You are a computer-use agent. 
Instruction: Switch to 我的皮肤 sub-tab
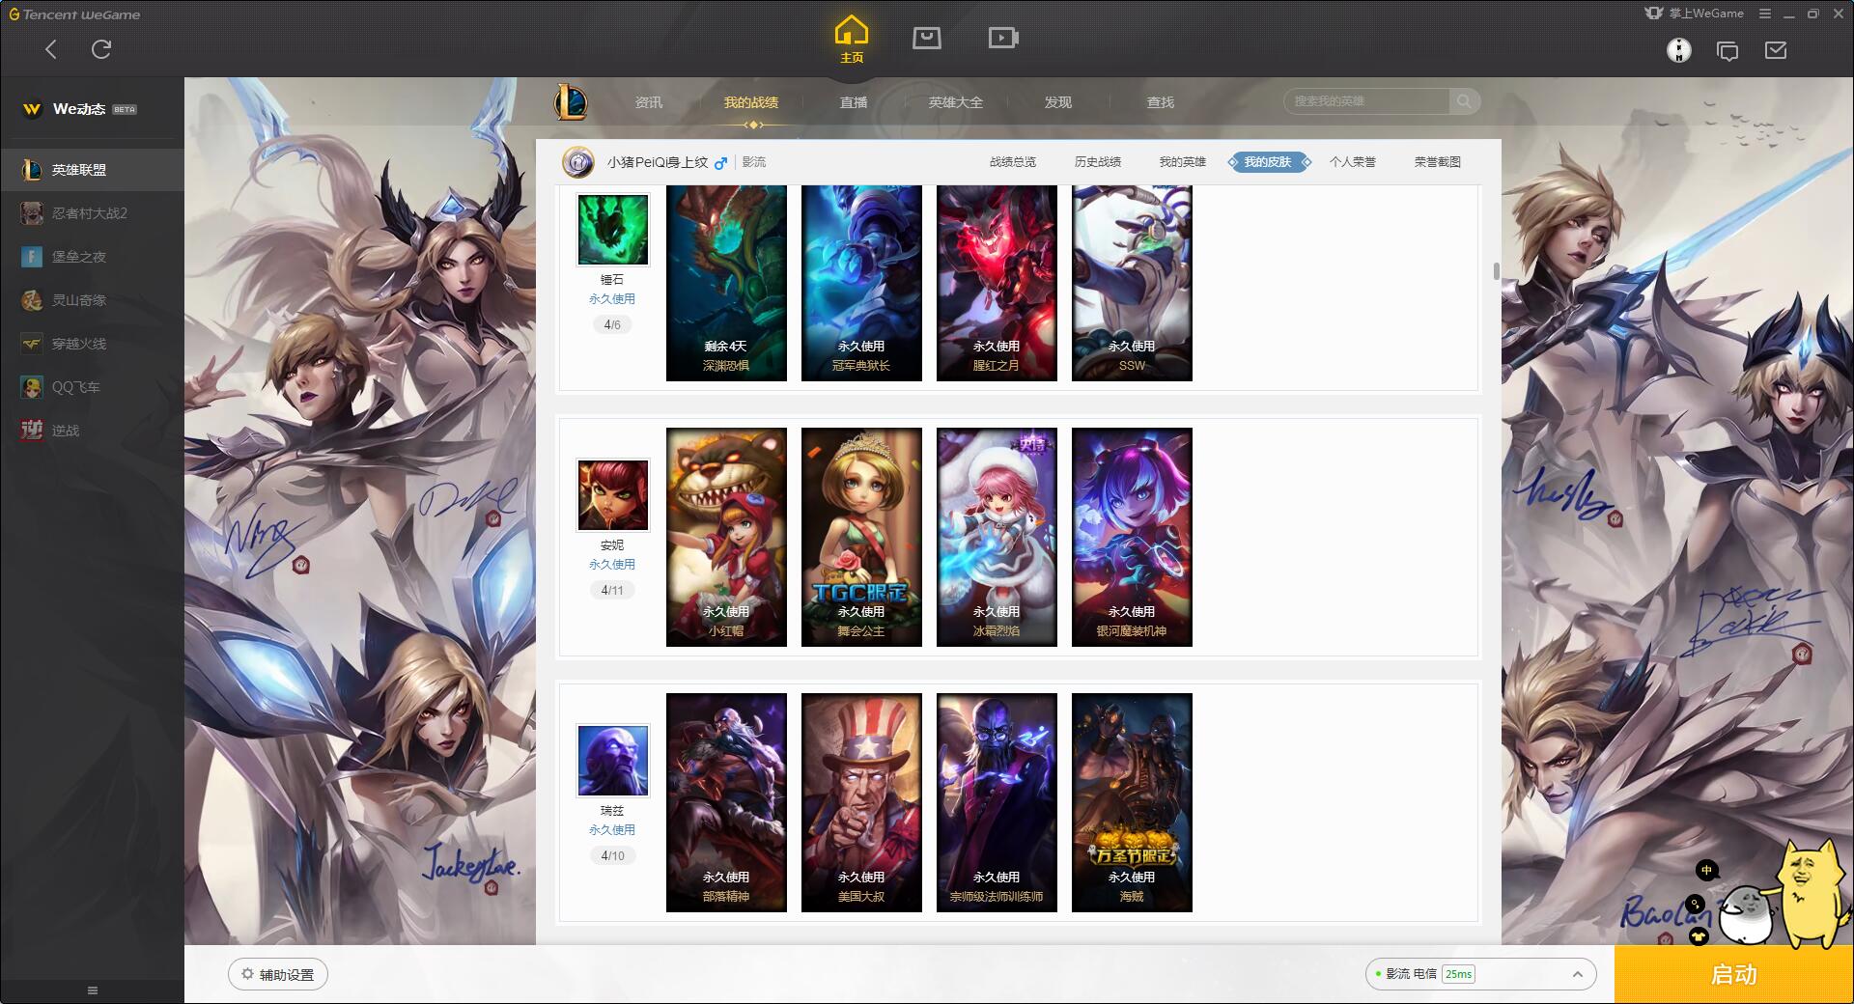click(x=1268, y=162)
